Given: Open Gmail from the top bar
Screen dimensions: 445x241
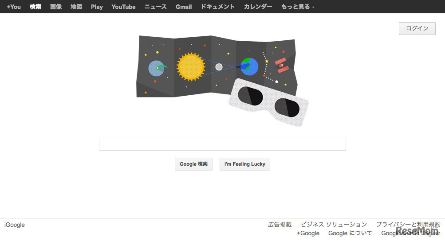Looking at the screenshot, I should [x=184, y=7].
